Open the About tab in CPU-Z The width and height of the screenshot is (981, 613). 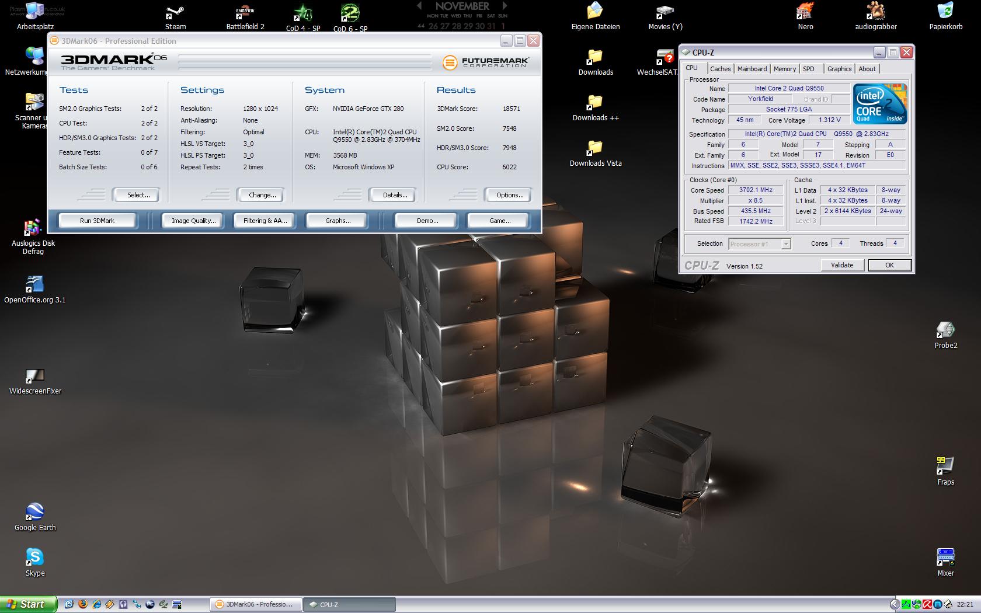(867, 69)
